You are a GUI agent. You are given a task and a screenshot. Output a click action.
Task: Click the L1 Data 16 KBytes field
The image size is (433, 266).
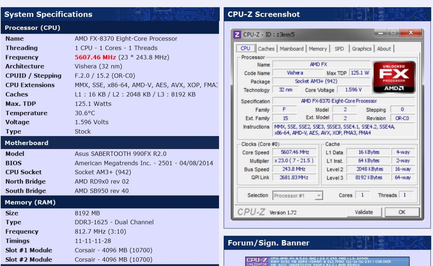369,152
